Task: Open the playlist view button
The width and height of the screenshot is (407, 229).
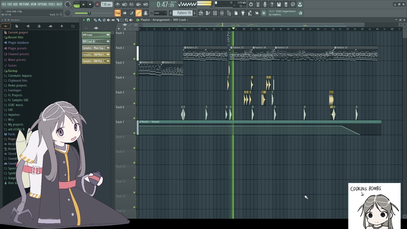Action: click(201, 13)
